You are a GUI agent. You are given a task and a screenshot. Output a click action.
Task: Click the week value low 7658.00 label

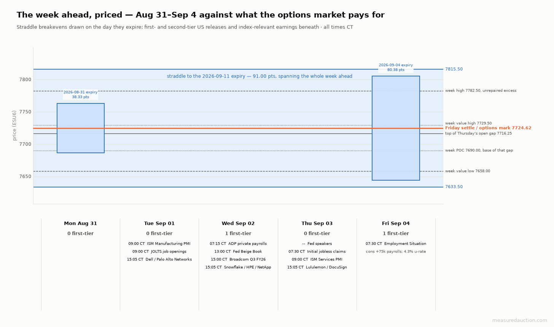point(468,171)
